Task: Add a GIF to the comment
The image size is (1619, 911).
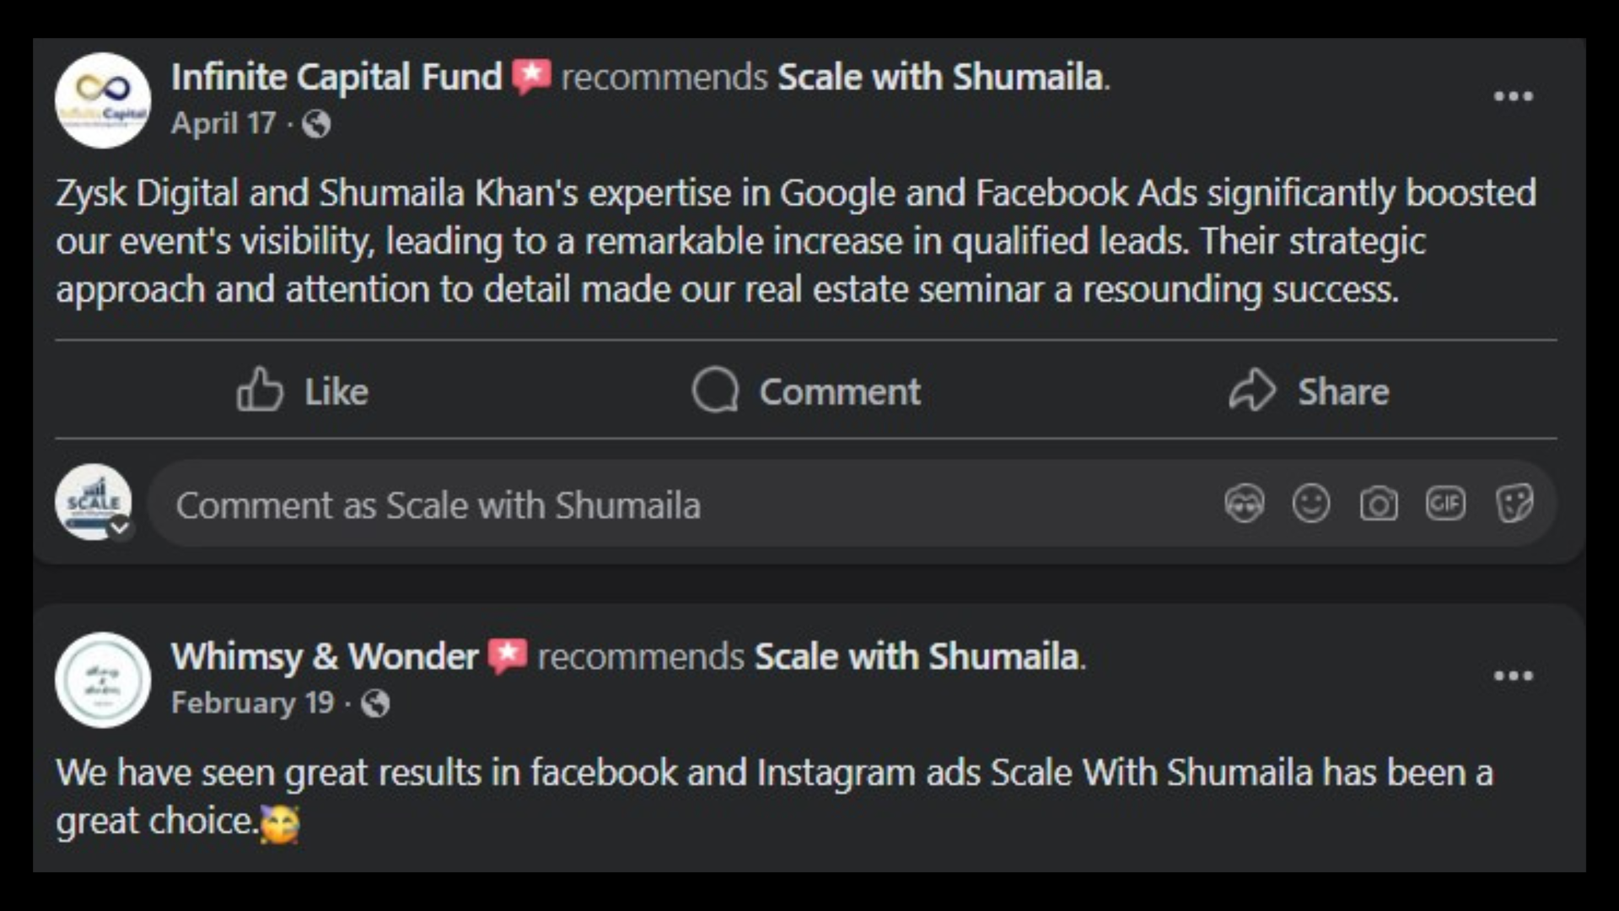Action: (1445, 504)
